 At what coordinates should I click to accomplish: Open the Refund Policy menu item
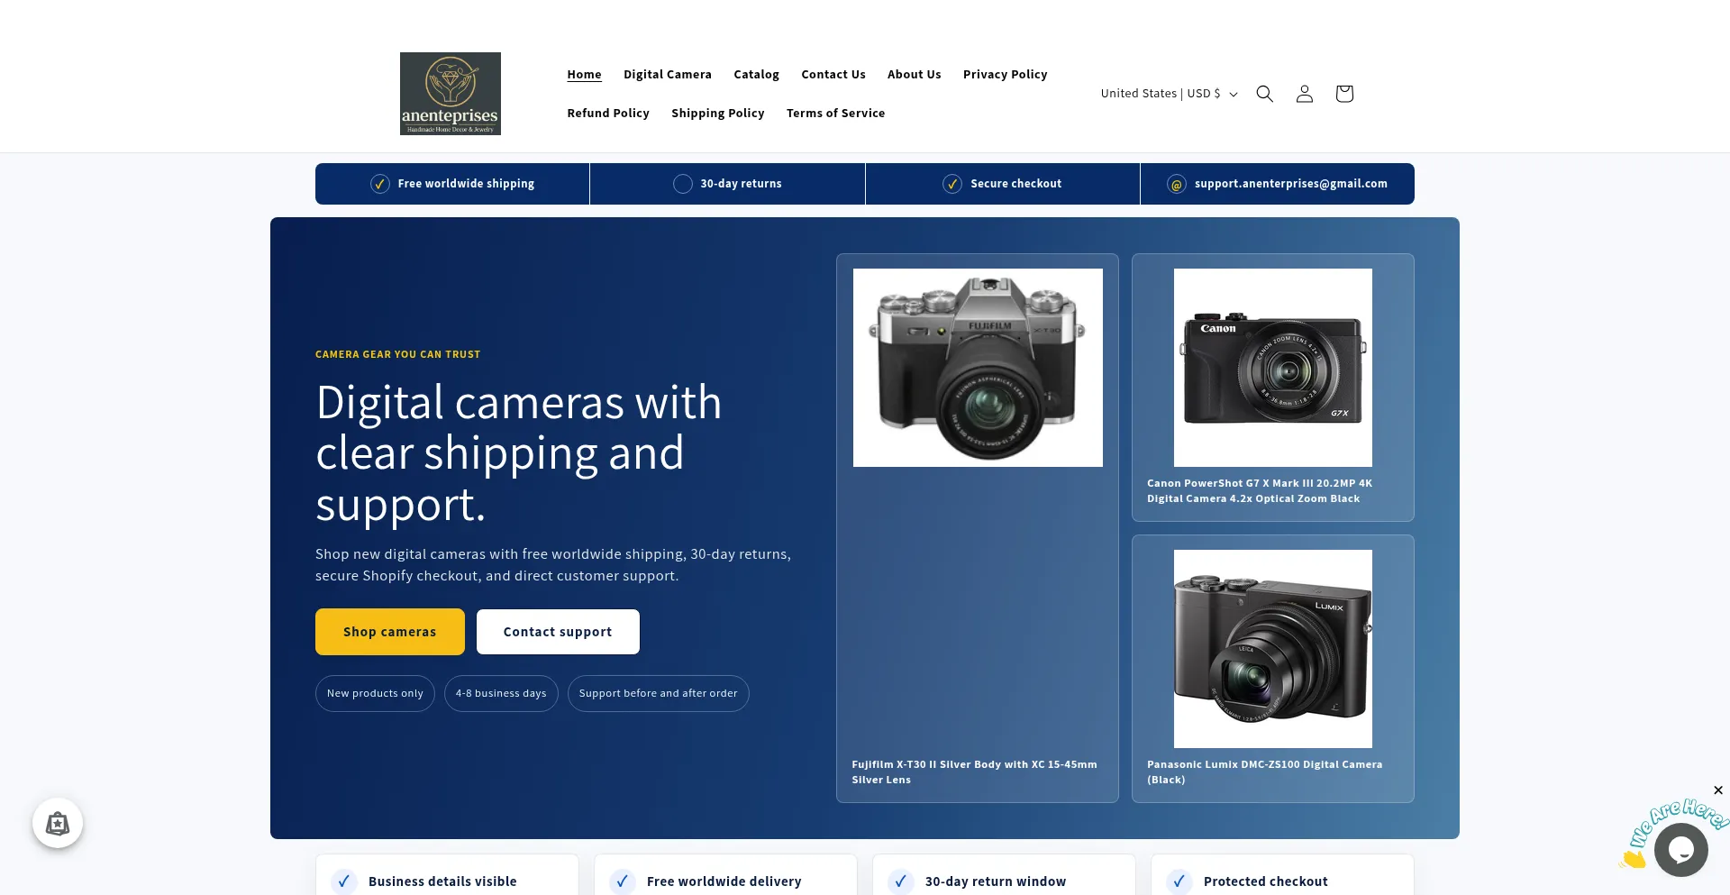tap(608, 114)
